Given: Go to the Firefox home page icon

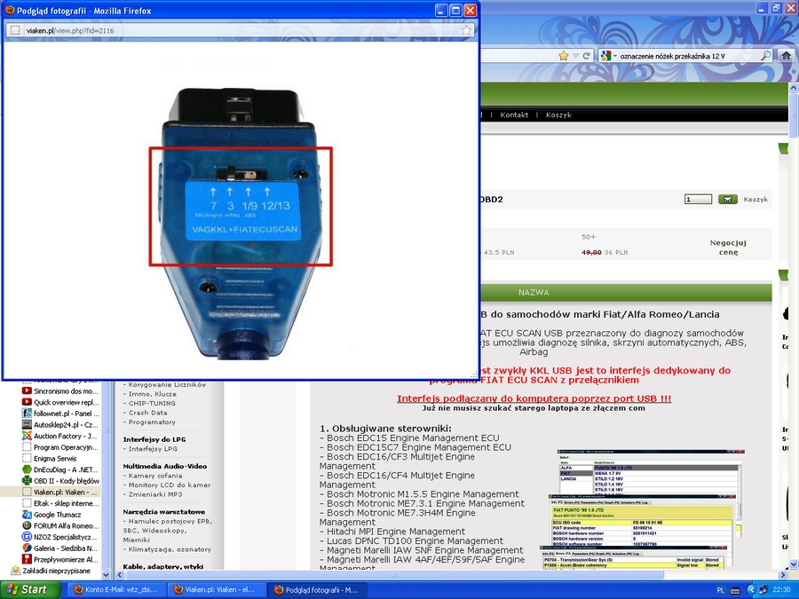Looking at the screenshot, I should click(x=786, y=56).
